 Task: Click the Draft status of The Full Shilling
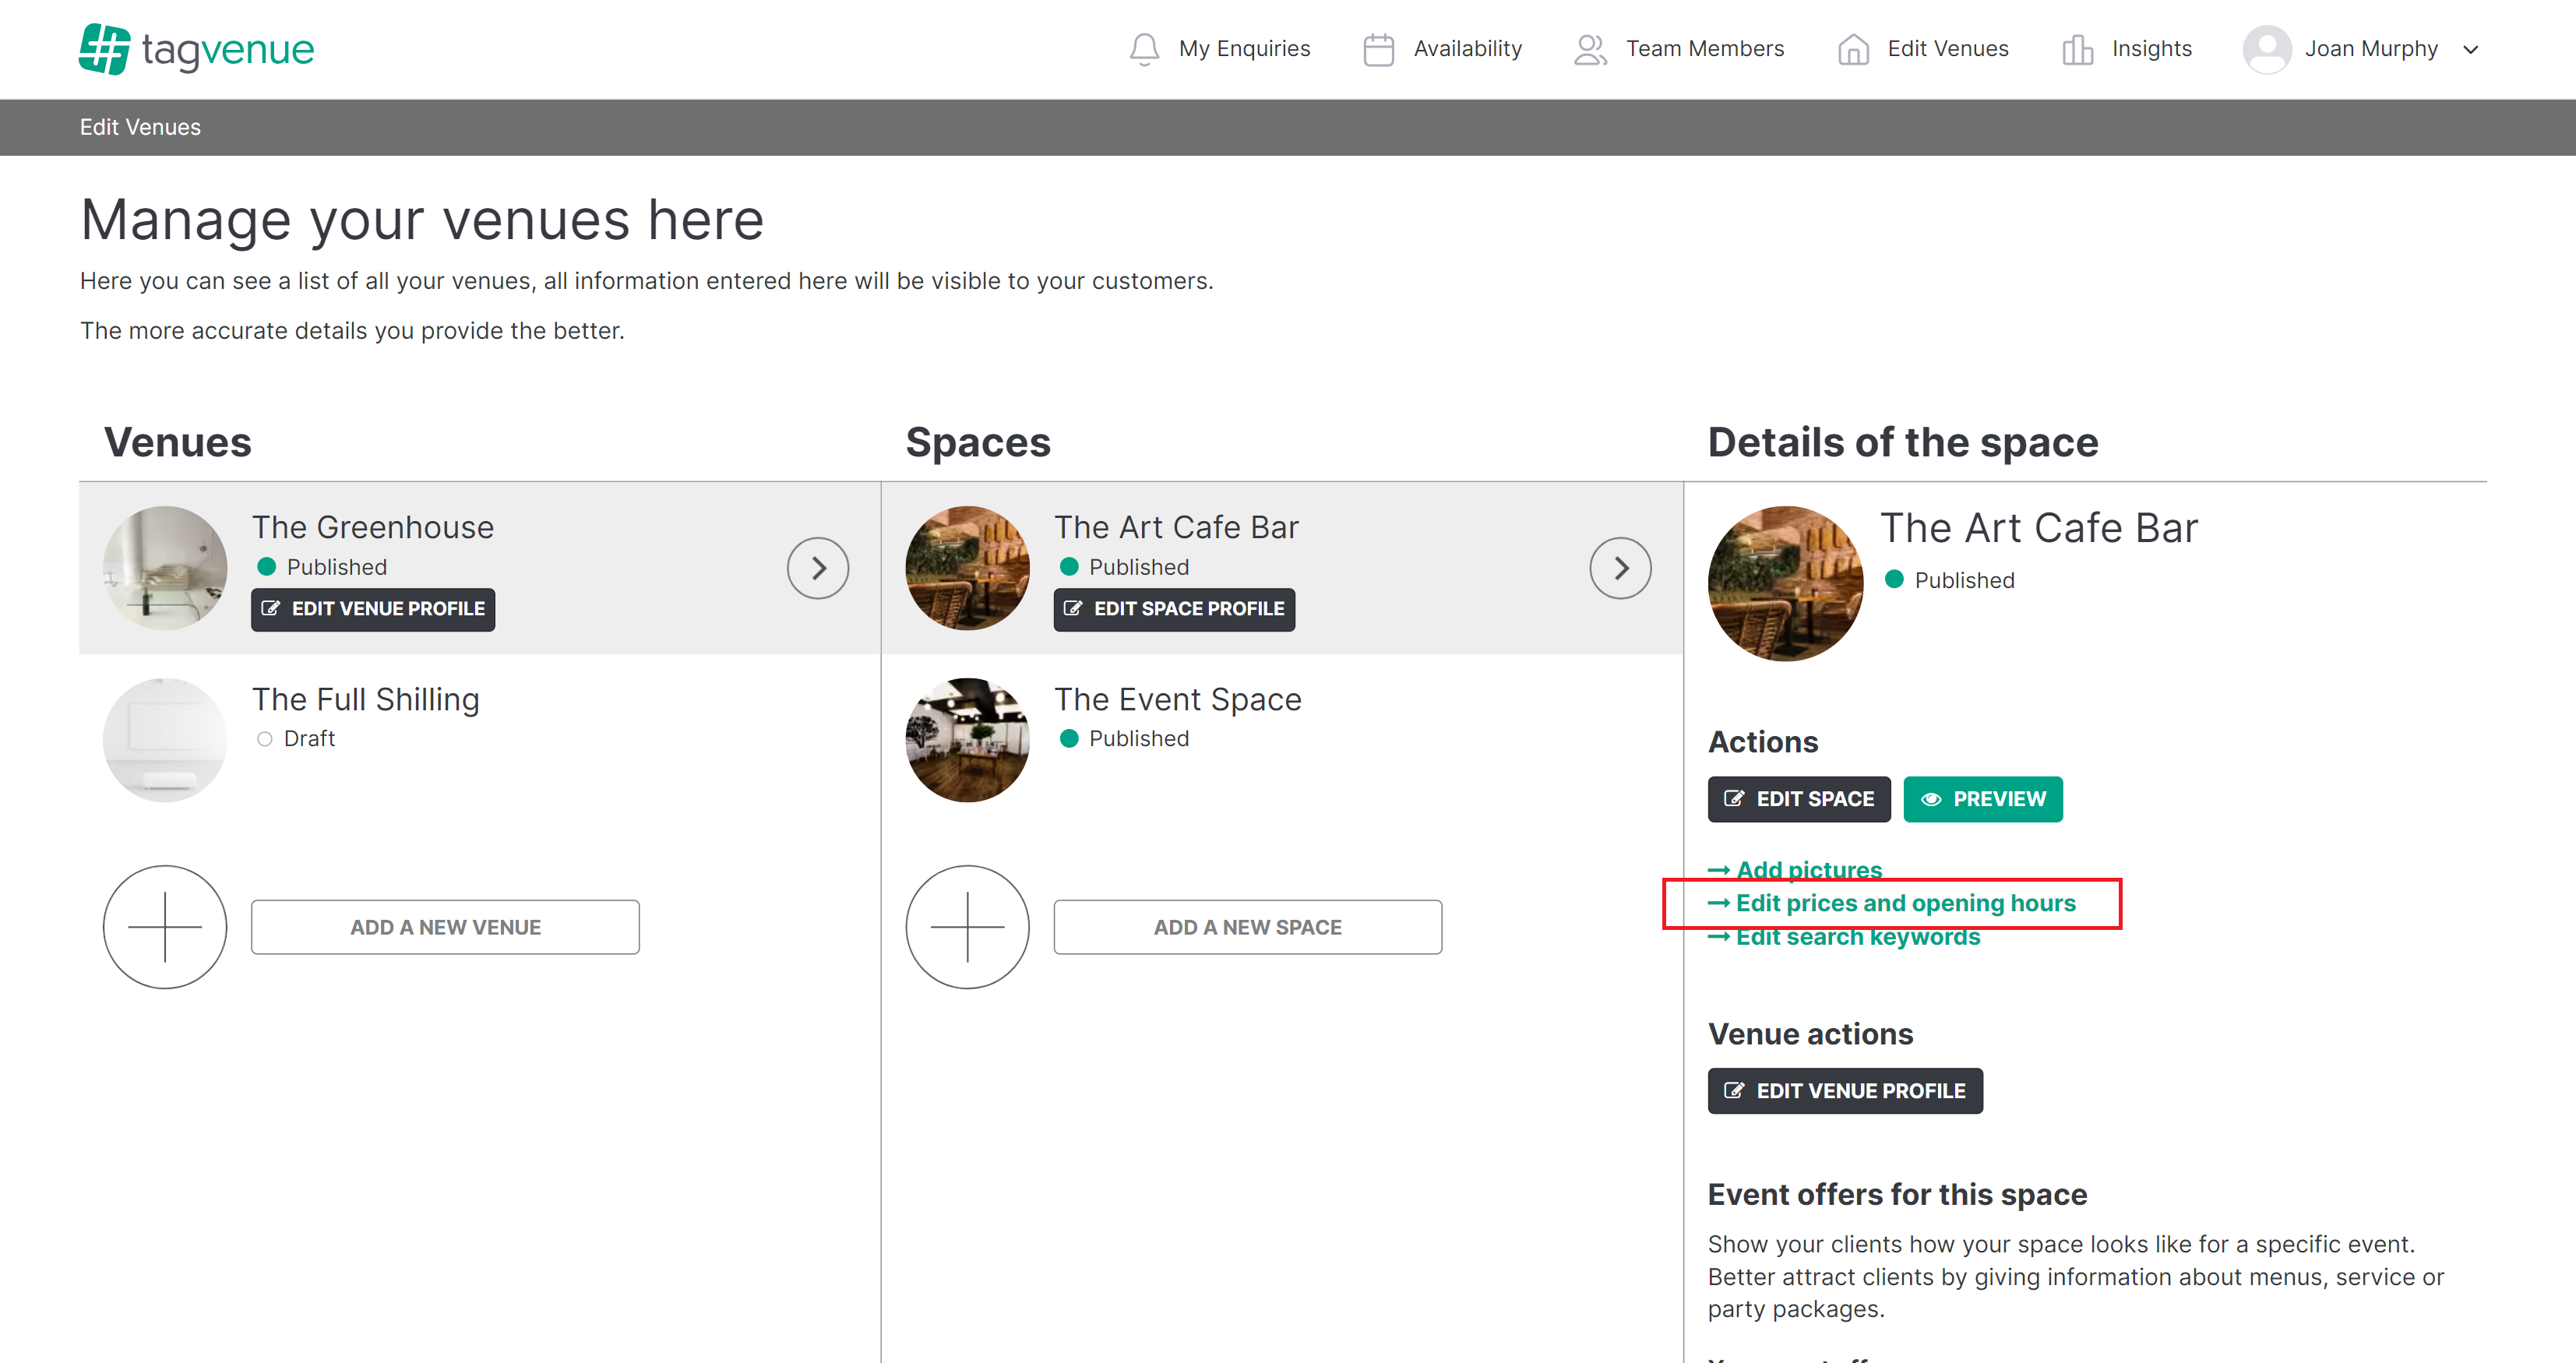pos(296,738)
